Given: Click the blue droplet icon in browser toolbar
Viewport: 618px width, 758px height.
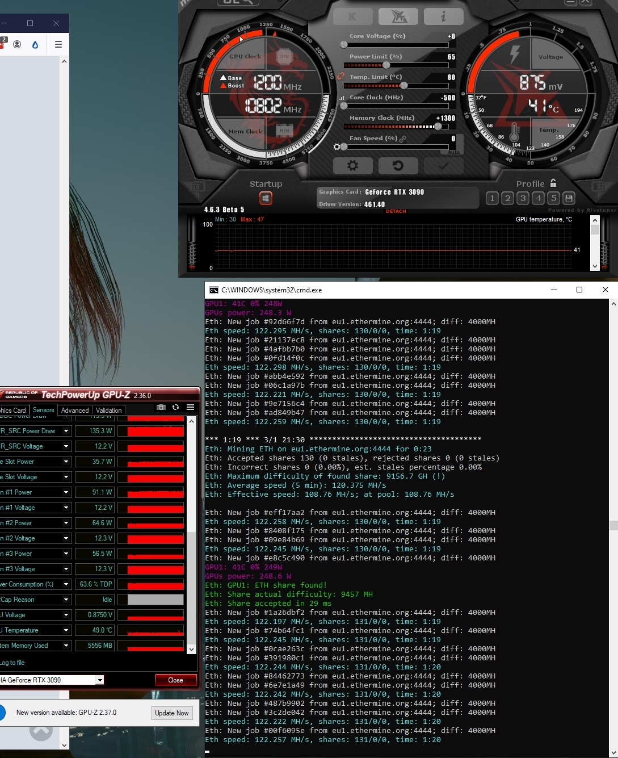Looking at the screenshot, I should pyautogui.click(x=35, y=44).
